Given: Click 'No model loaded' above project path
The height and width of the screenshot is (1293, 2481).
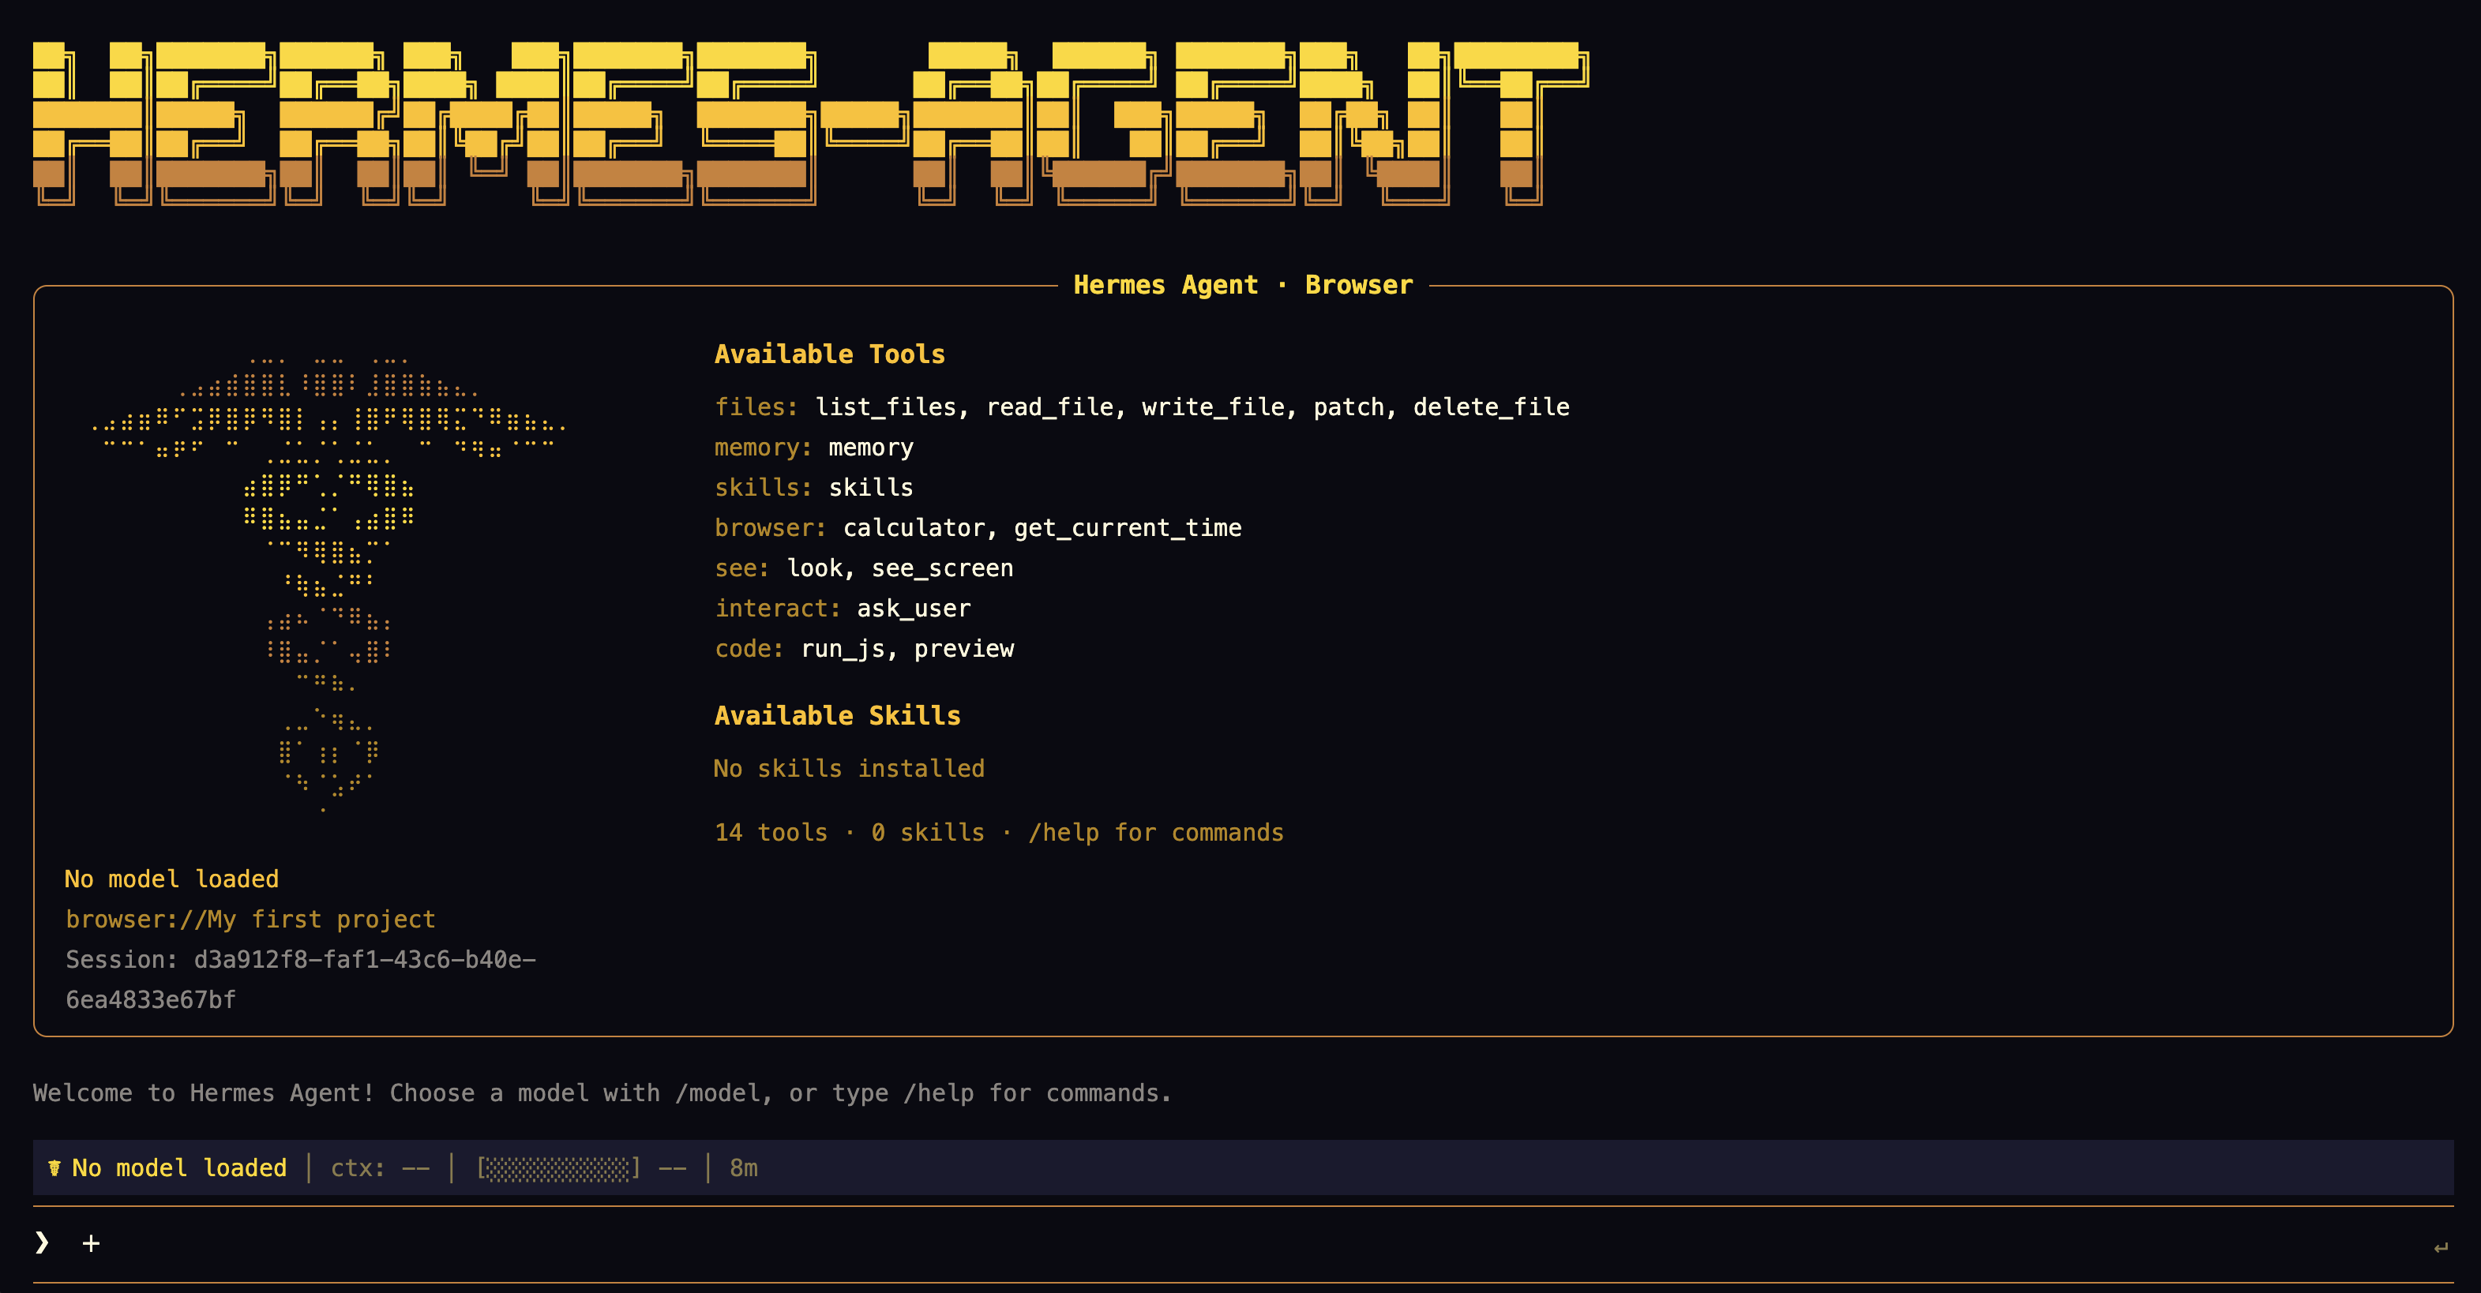Looking at the screenshot, I should [x=171, y=879].
